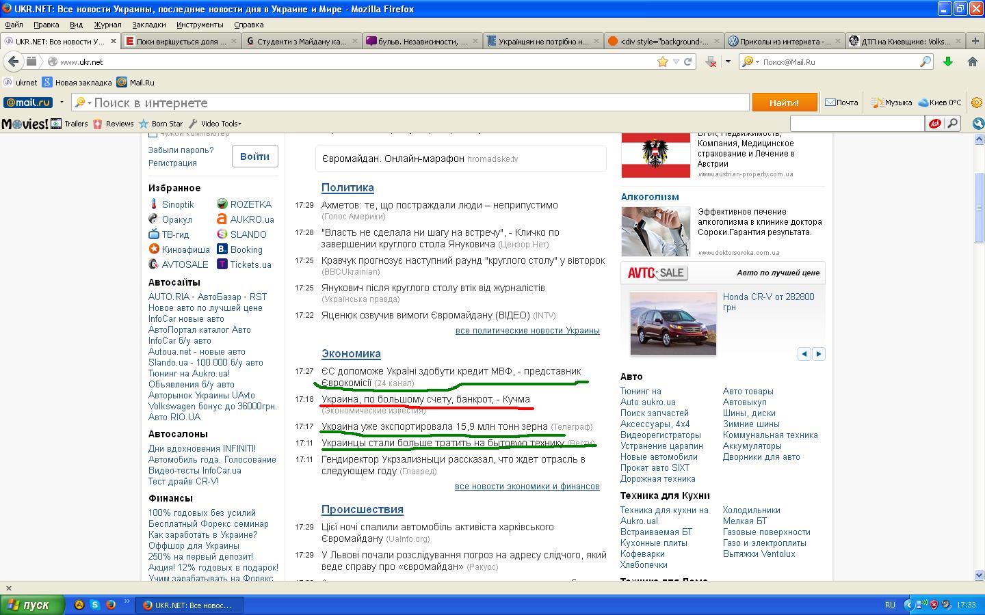Viewport: 985px width, 615px height.
Task: Switch to the Студенти з Майдану tab
Action: click(302, 41)
